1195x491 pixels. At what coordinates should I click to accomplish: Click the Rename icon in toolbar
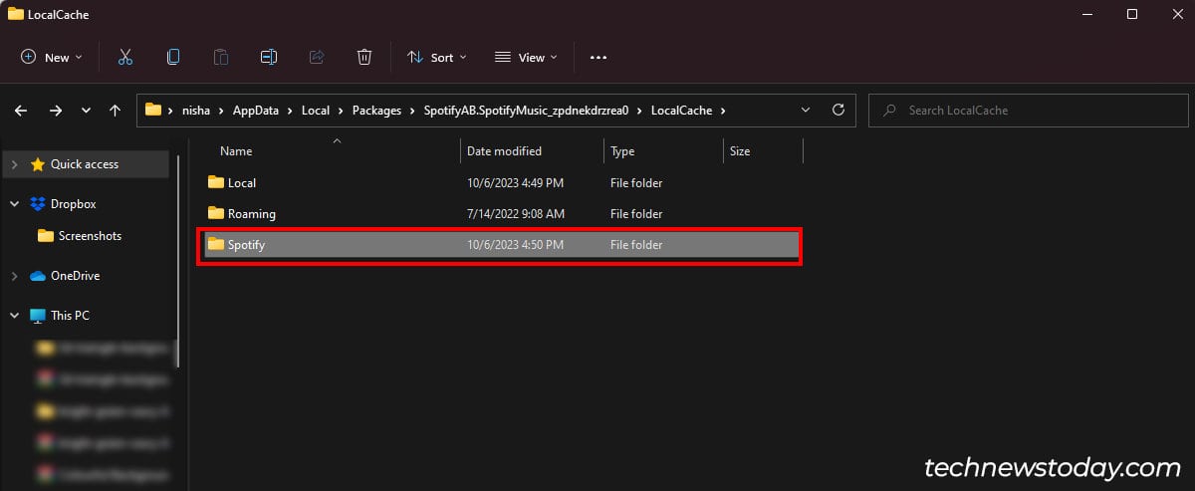tap(269, 58)
